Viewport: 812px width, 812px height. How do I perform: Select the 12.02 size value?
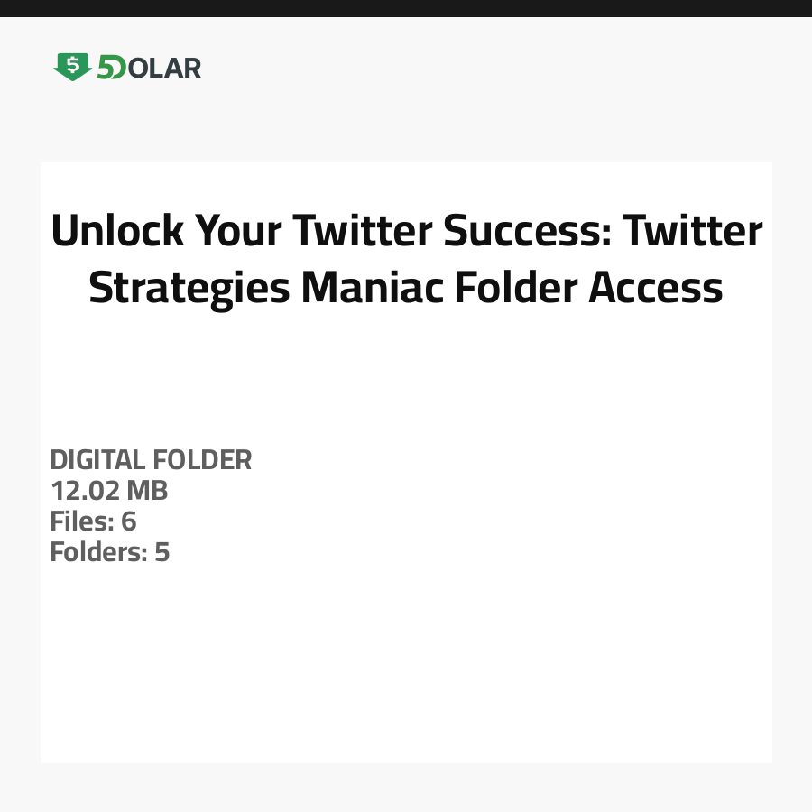(86, 491)
